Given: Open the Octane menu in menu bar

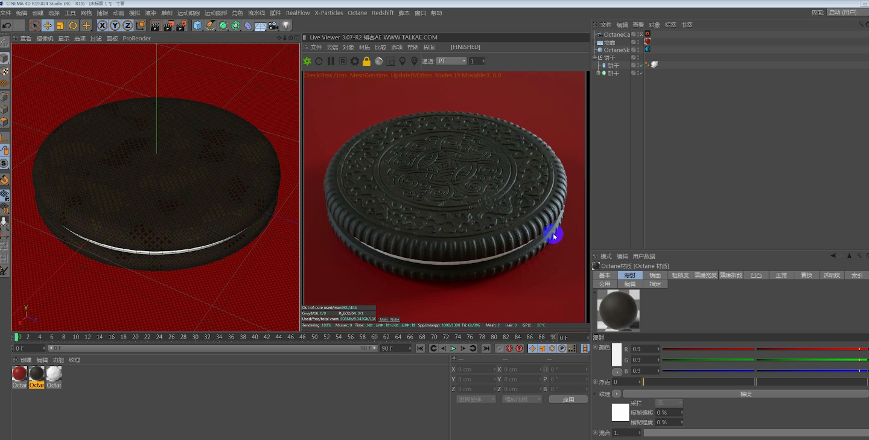Looking at the screenshot, I should 357,13.
